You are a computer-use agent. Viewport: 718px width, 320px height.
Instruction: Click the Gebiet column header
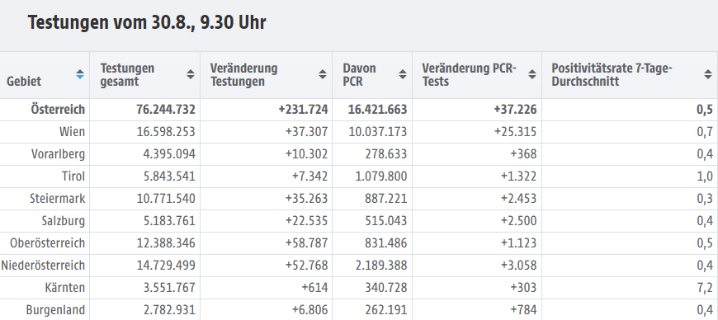pos(24,82)
